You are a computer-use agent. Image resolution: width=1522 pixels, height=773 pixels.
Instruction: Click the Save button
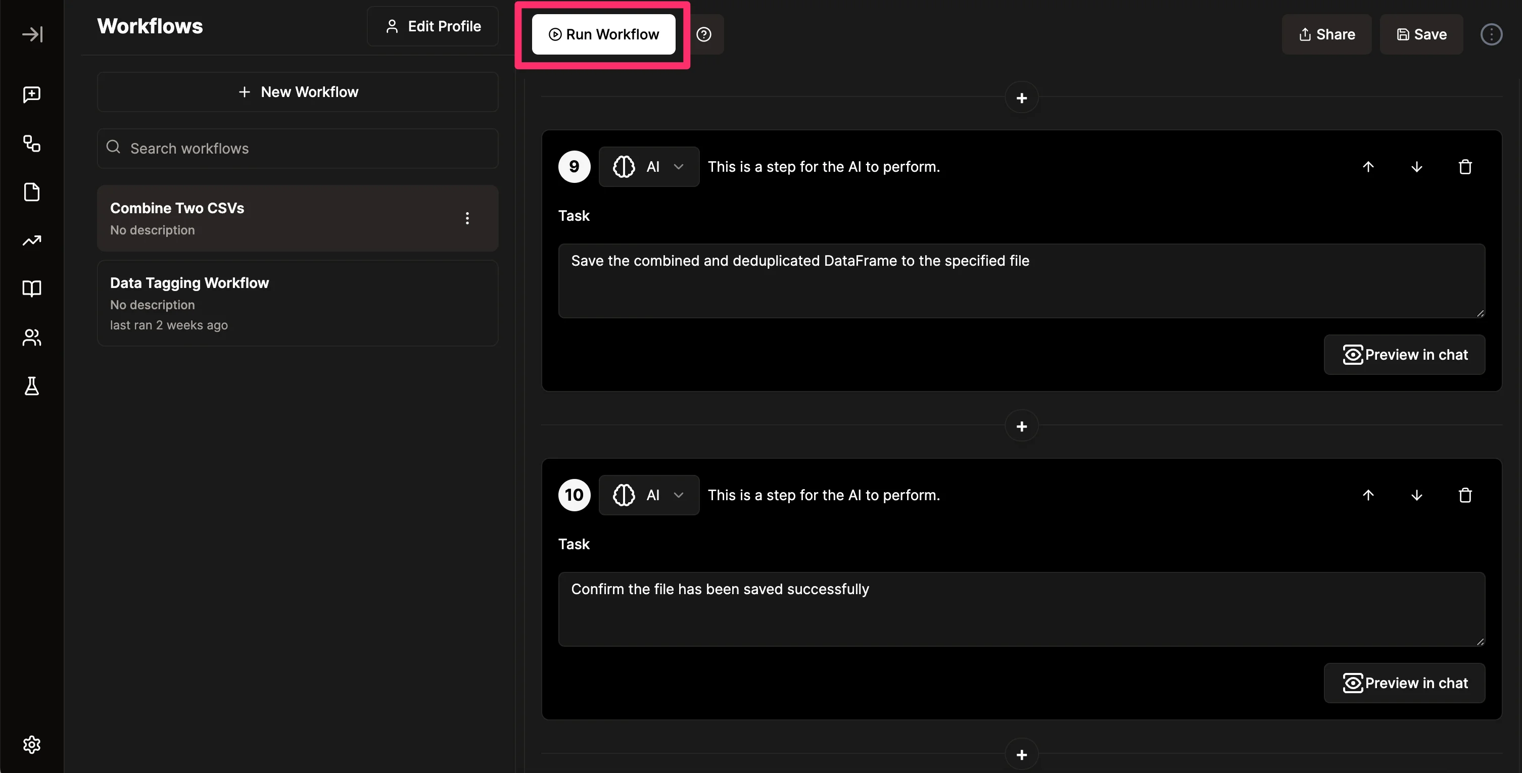[1421, 34]
